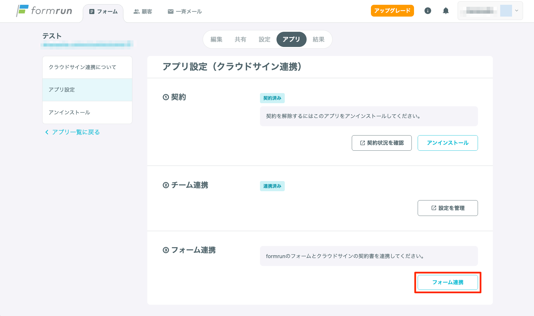
Task: Switch to the 結果 tab
Action: [319, 39]
